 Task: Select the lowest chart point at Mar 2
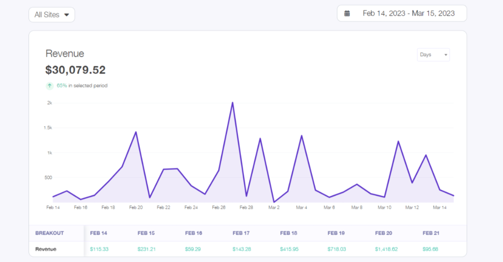click(x=274, y=202)
